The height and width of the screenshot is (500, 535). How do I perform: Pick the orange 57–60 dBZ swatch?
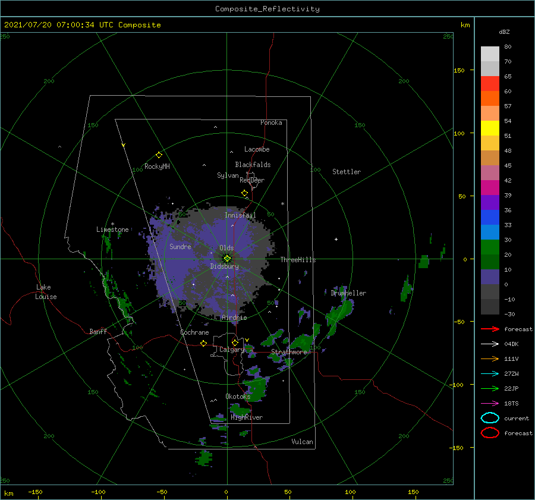point(490,98)
